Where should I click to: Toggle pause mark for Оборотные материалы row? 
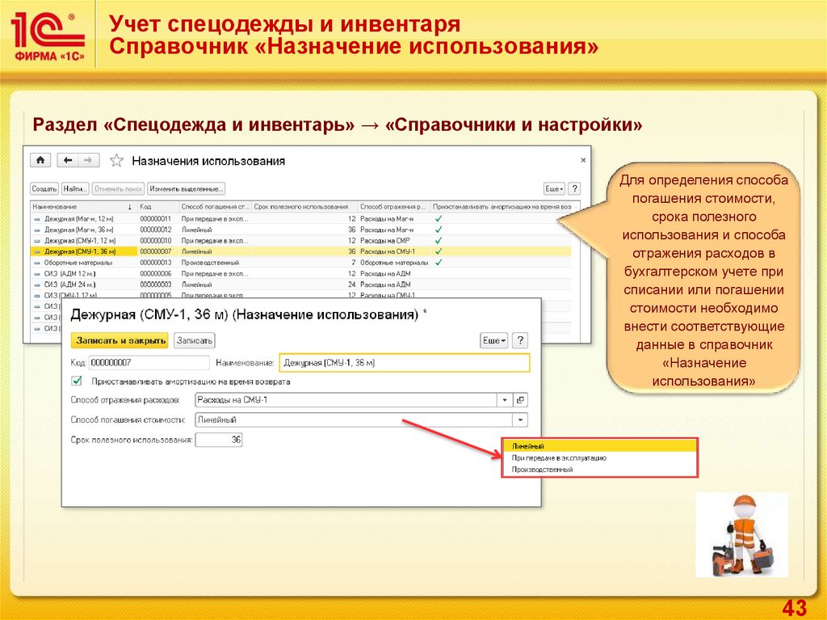pyautogui.click(x=439, y=263)
